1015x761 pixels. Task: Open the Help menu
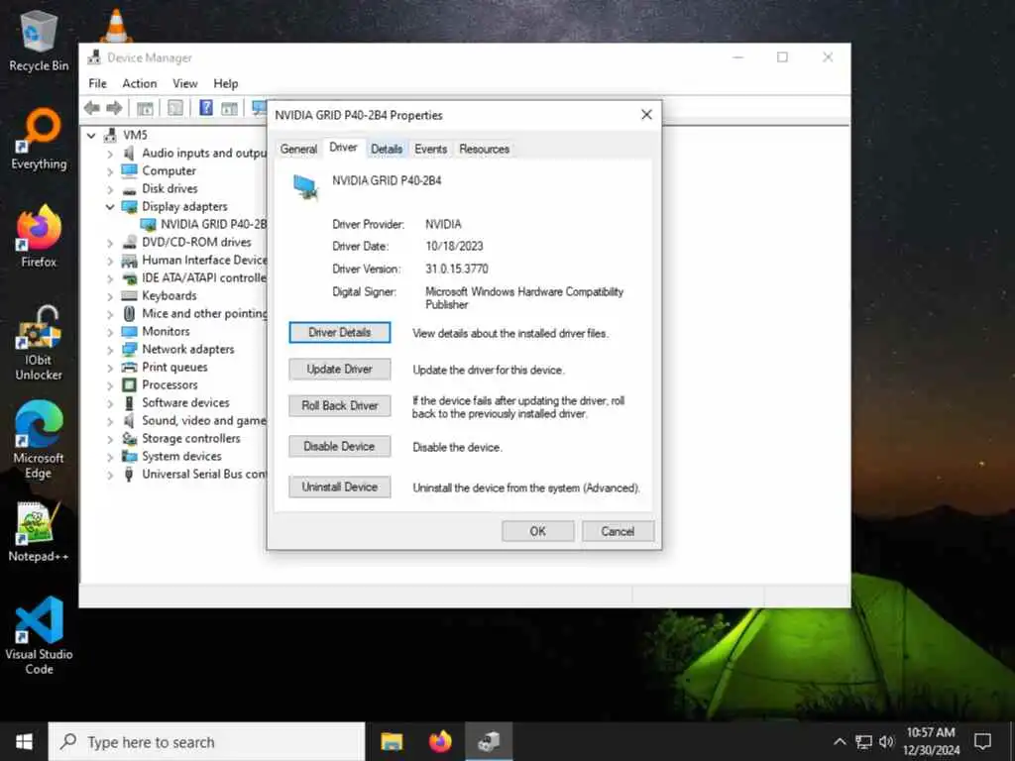(226, 83)
